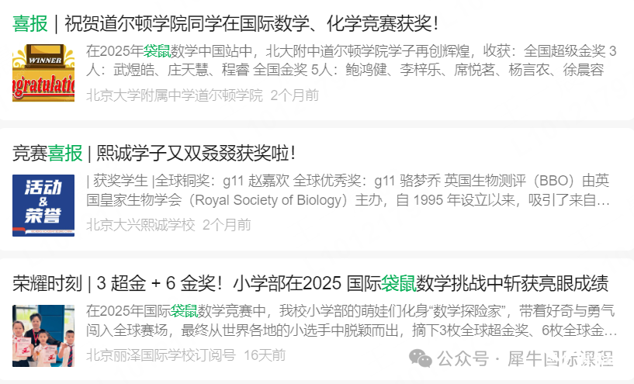Visit account 北京丽泽国际学校订阅号
This screenshot has width=634, height=384.
[x=161, y=355]
